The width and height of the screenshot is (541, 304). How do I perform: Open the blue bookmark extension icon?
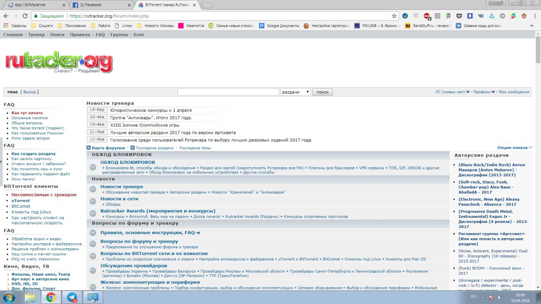click(470, 16)
